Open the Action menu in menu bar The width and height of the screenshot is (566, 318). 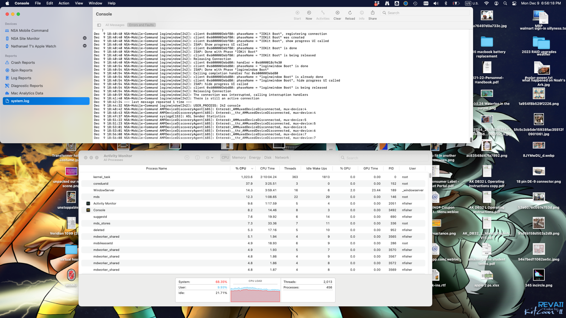coord(64,3)
